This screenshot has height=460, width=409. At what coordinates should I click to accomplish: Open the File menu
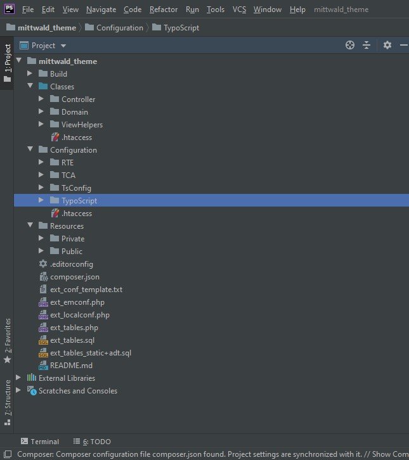click(28, 10)
